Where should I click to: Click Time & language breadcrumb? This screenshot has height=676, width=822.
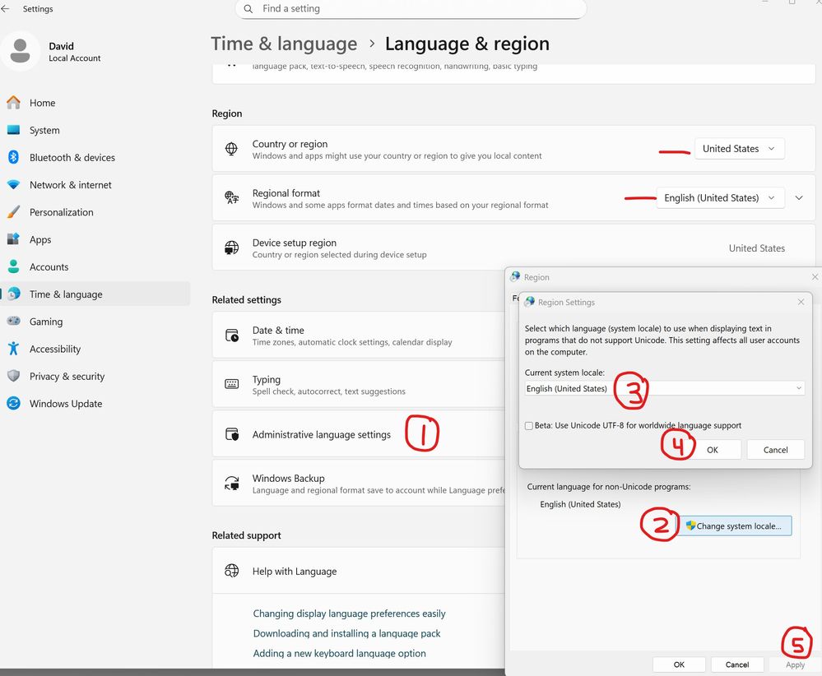tap(284, 44)
